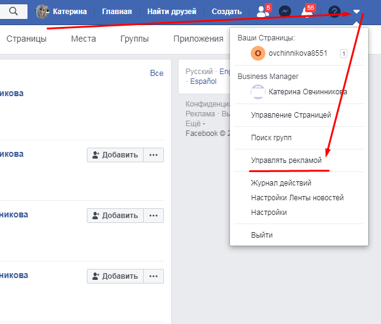Select the Español language link

[x=203, y=81]
